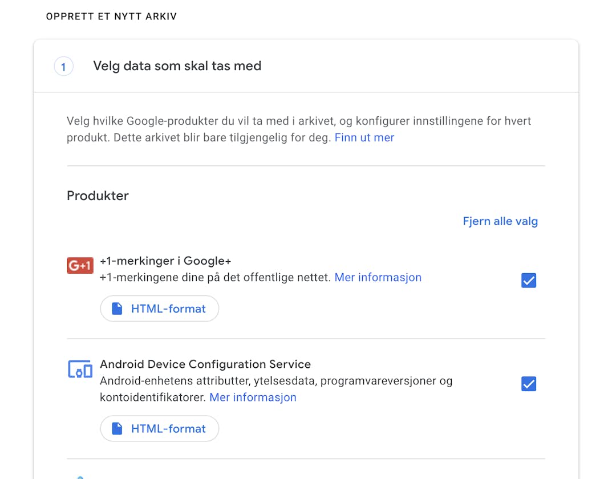The height and width of the screenshot is (479, 600).
Task: Click the "OPPRETT ET NYTT ARKIV" breadcrumb
Action: tap(111, 17)
